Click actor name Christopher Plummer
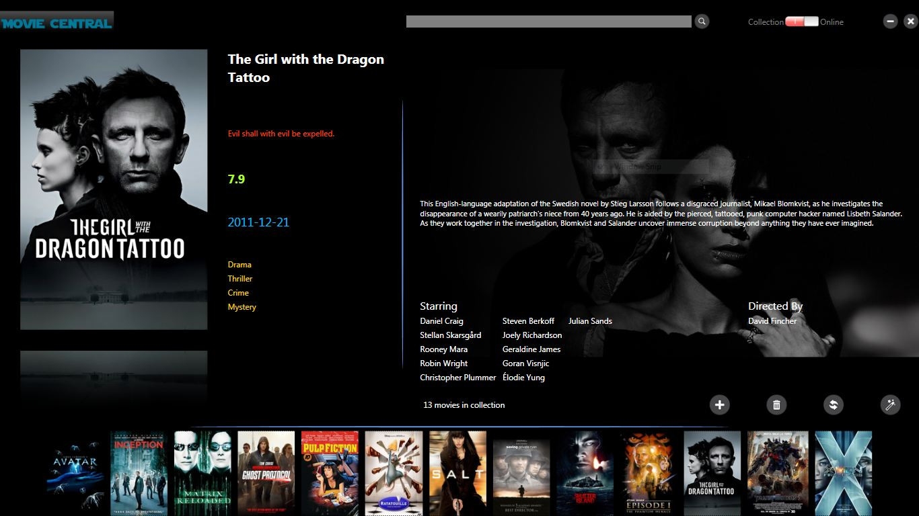The image size is (919, 516). (x=458, y=378)
